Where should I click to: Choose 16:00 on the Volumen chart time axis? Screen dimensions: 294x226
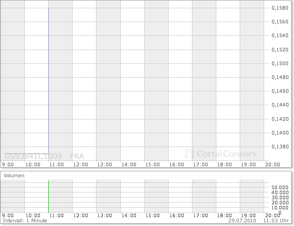point(176,215)
